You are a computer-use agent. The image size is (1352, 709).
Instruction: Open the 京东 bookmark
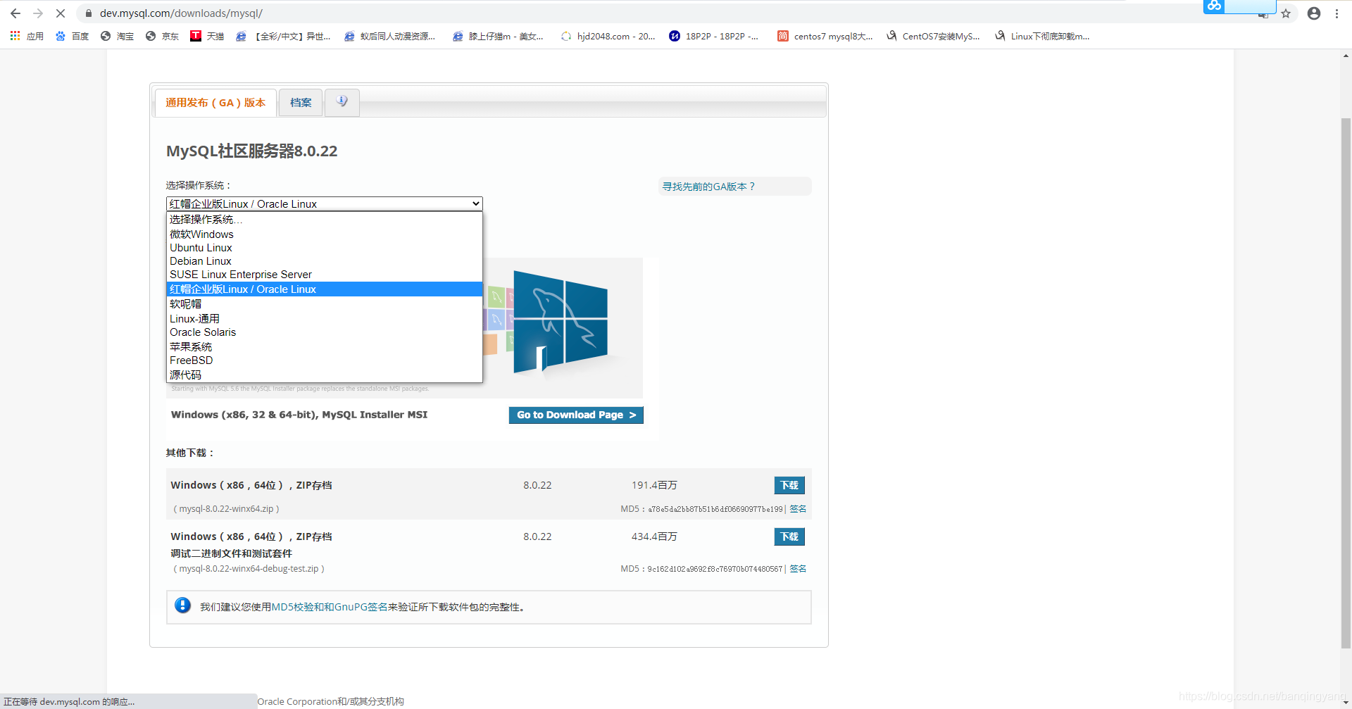(162, 36)
